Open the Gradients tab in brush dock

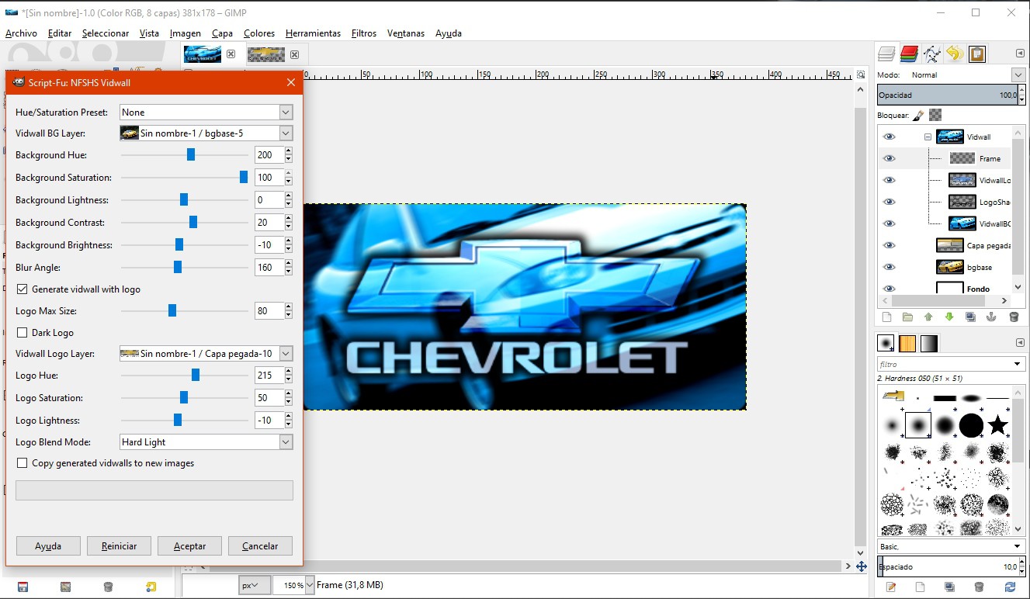[929, 343]
